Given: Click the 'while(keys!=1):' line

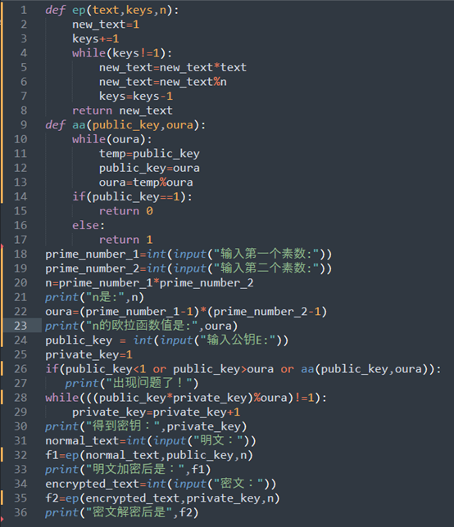Looking at the screenshot, I should point(122,53).
